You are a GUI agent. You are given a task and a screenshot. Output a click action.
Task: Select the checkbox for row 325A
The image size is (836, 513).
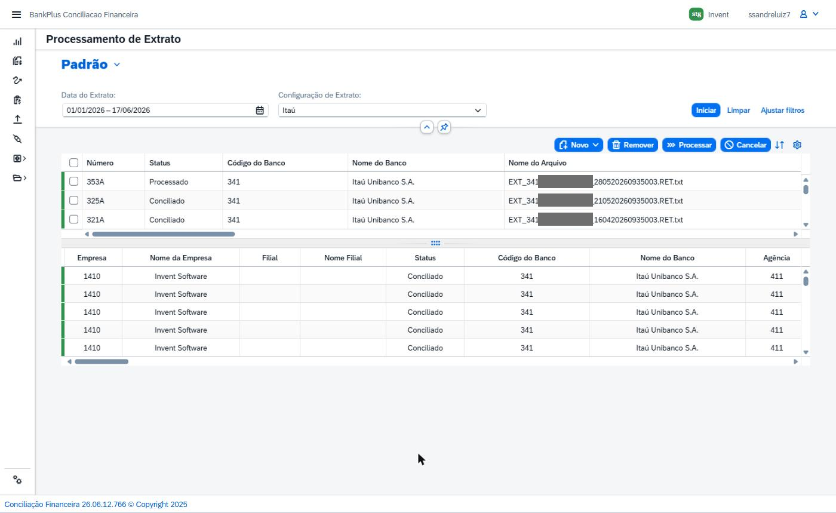click(x=73, y=201)
